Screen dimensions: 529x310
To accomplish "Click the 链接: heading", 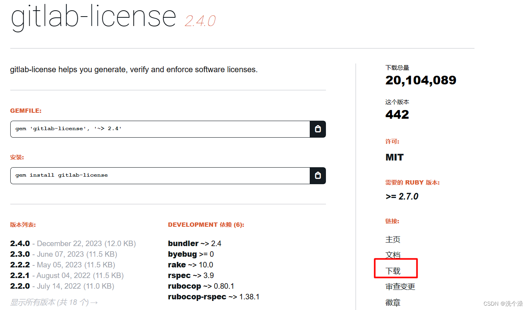I will click(x=392, y=221).
